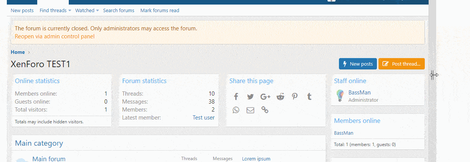This screenshot has height=162, width=470.
Task: Open the Watched dropdown menu
Action: coord(87,11)
